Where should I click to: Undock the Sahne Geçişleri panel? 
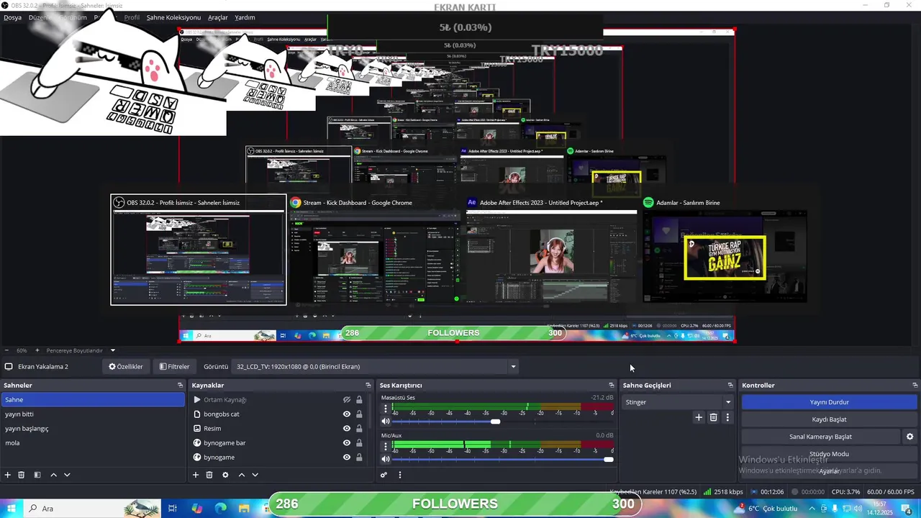coord(730,386)
